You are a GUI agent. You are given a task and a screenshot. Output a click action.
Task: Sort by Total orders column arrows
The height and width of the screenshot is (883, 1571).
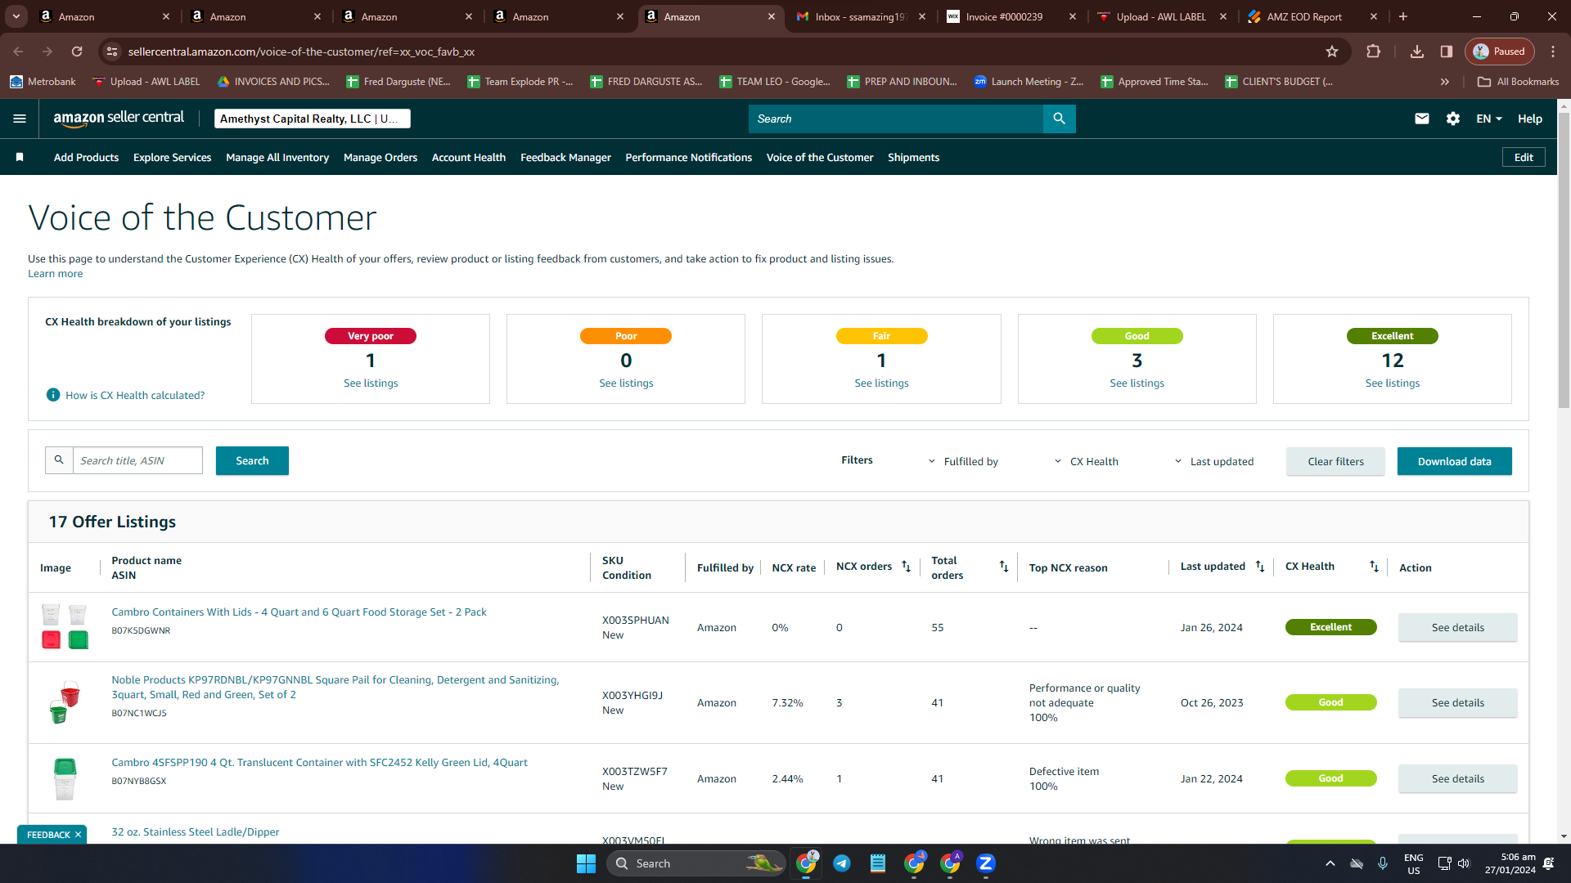click(1004, 567)
